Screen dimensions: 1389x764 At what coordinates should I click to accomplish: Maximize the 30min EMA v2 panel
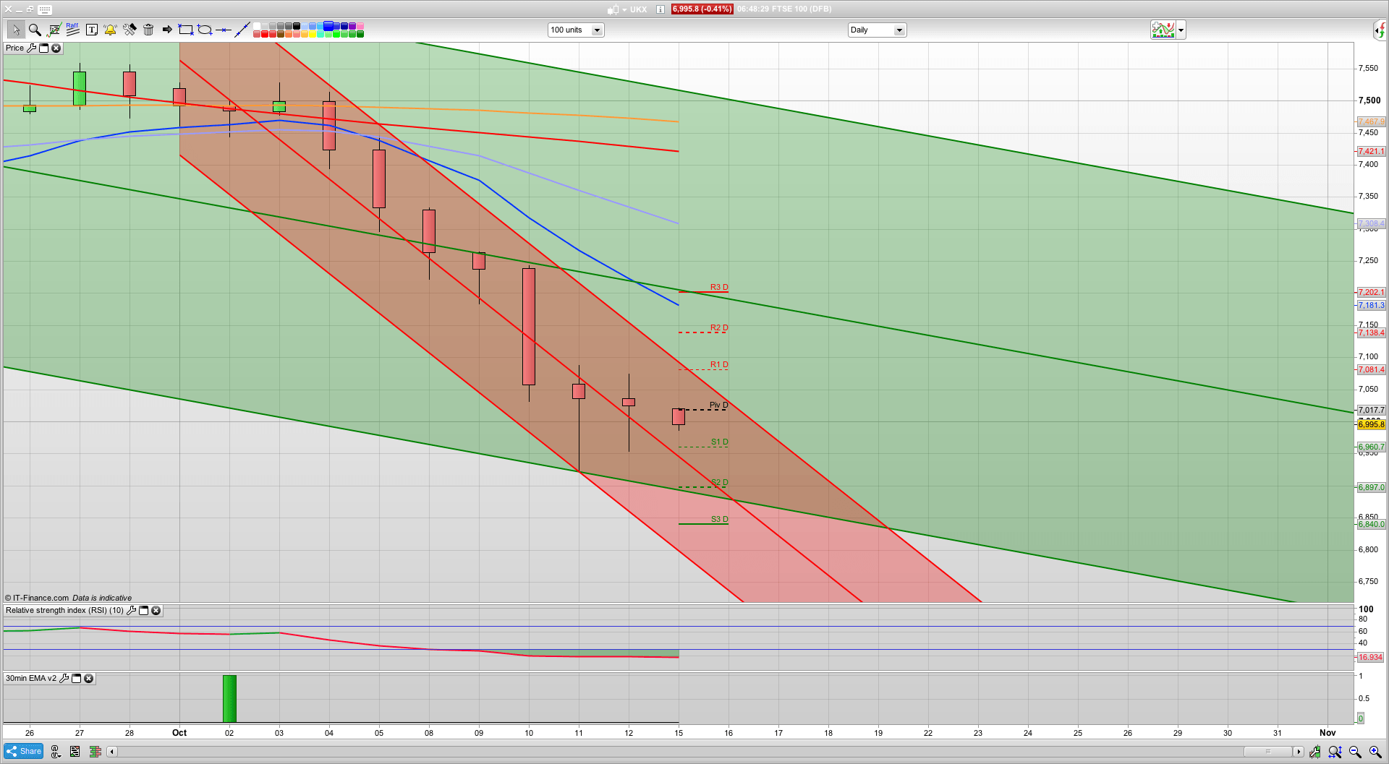(x=76, y=679)
